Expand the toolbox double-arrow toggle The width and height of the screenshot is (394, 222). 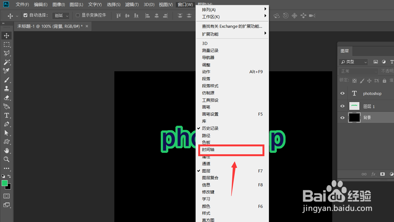[x=4, y=24]
